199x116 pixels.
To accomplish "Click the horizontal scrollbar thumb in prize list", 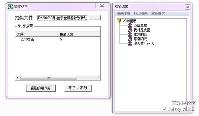I will click(x=49, y=78).
